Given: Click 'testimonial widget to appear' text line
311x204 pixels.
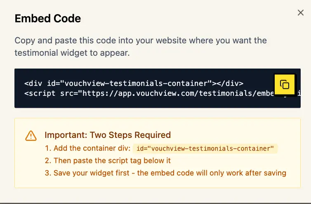Looking at the screenshot, I should (72, 53).
